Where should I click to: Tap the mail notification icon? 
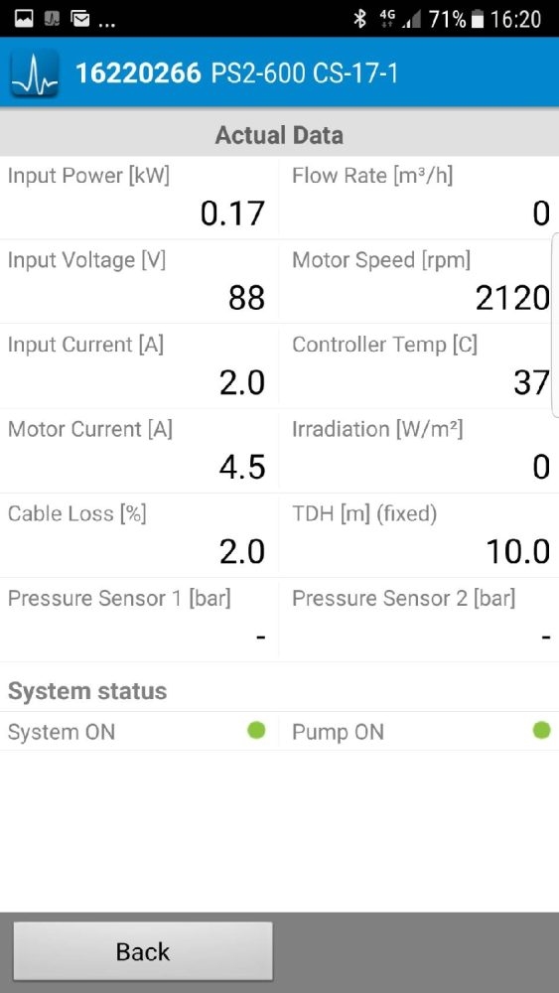click(79, 20)
